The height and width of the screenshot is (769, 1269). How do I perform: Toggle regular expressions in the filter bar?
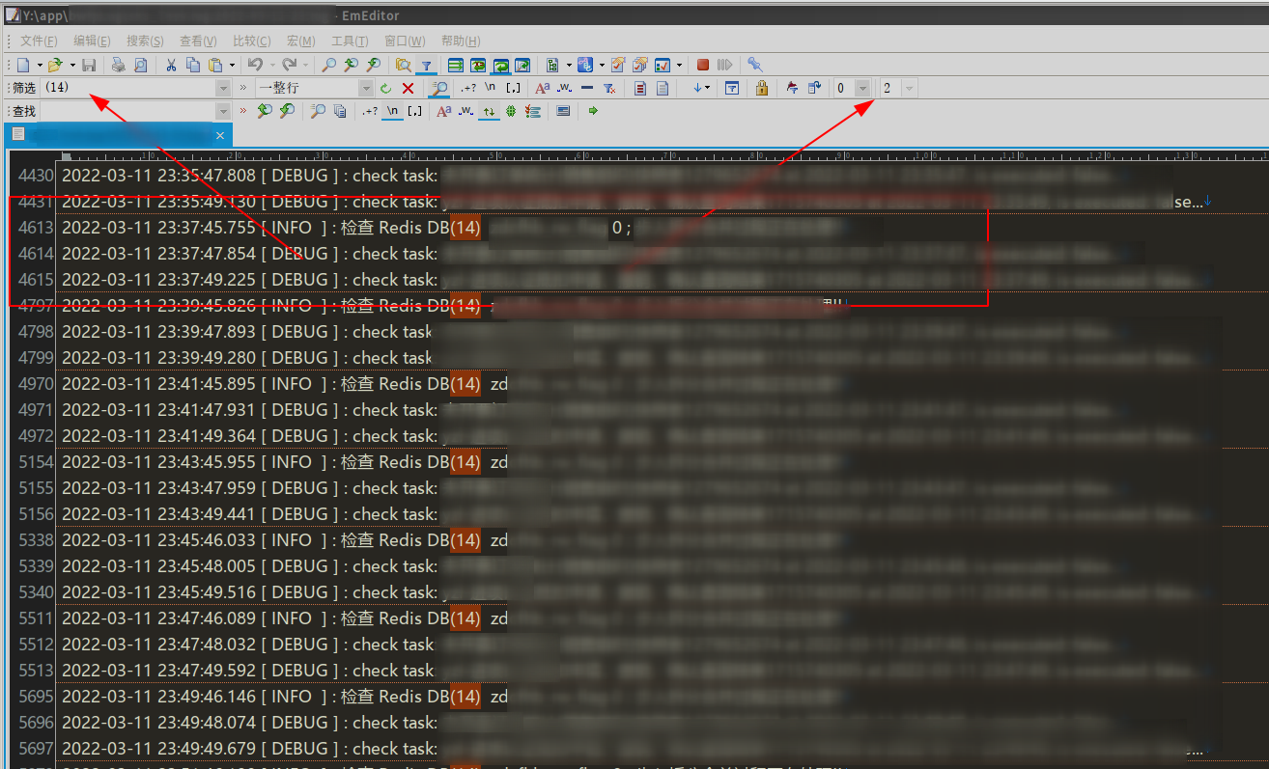(x=468, y=88)
